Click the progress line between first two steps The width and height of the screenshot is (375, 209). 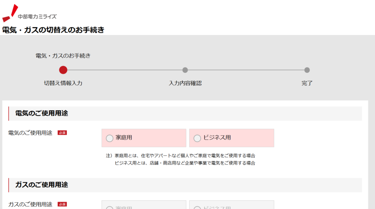coord(125,70)
